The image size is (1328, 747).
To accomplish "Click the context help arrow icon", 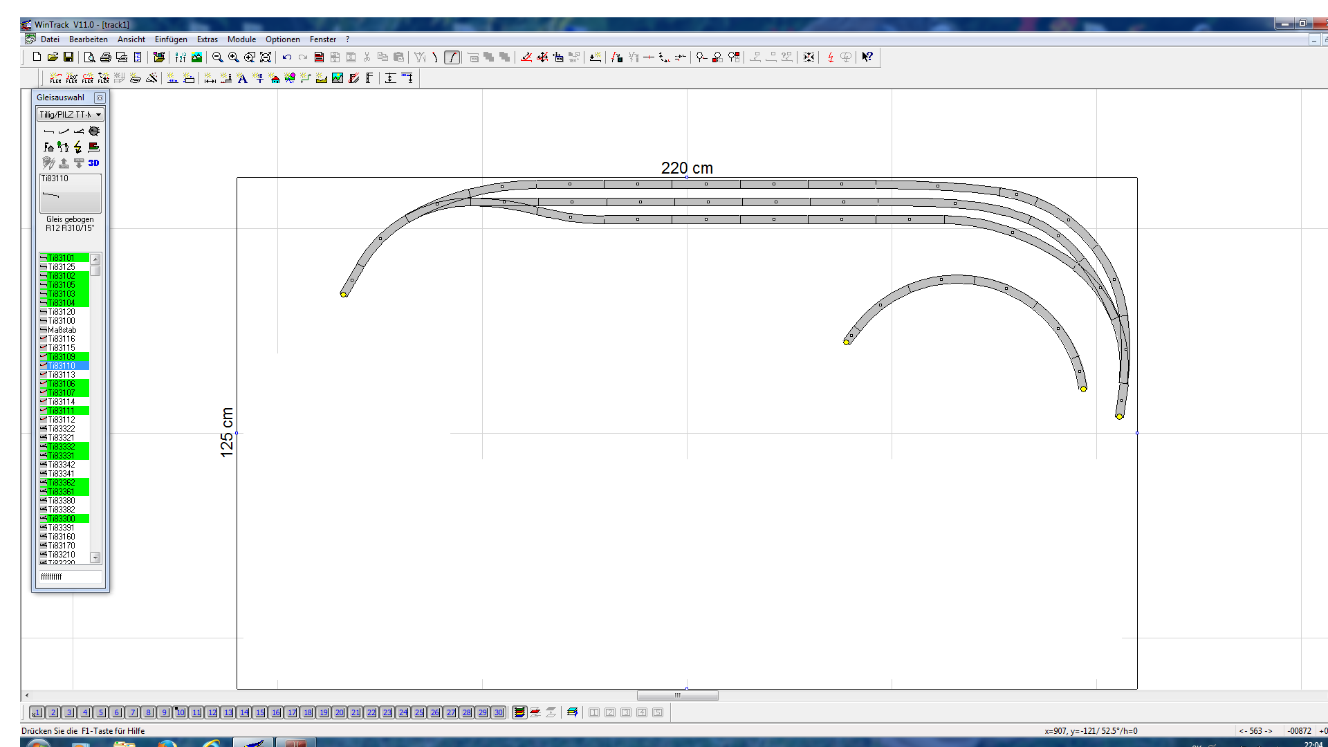I will [x=867, y=57].
